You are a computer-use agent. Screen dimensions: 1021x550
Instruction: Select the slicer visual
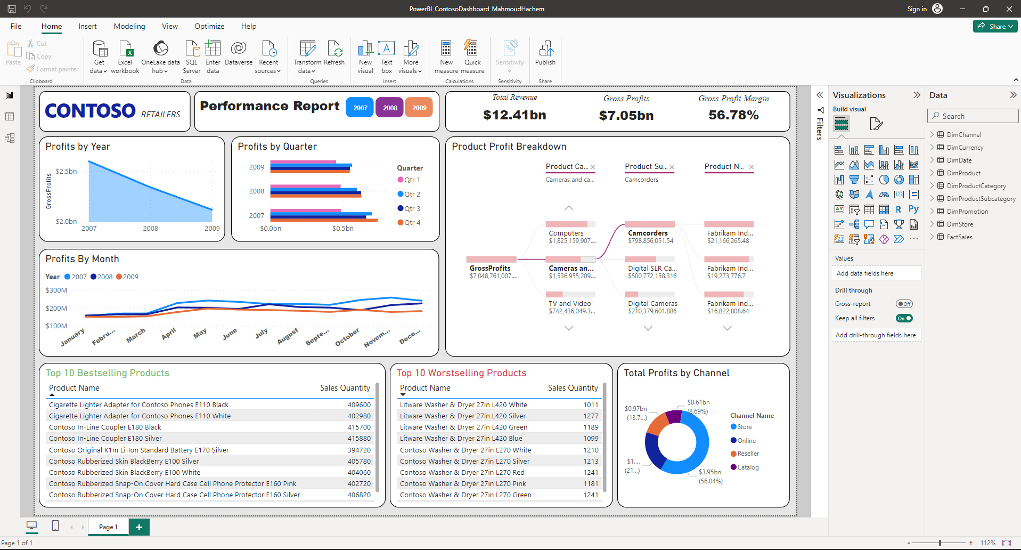click(x=854, y=209)
